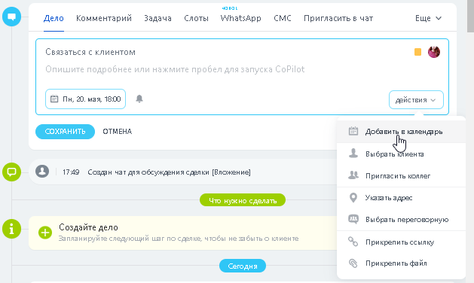The width and height of the screenshot is (474, 283).
Task: Click the responsible user avatar
Action: point(434,52)
